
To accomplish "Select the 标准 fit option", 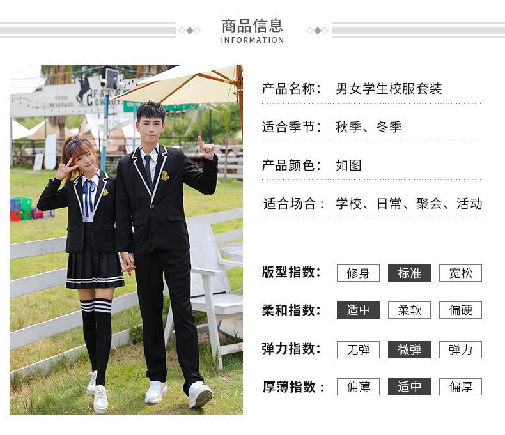I will (x=409, y=273).
